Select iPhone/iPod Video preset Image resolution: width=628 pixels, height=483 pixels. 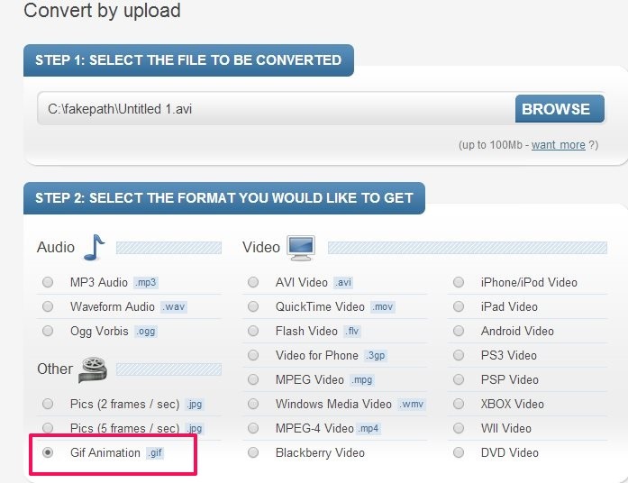point(459,282)
